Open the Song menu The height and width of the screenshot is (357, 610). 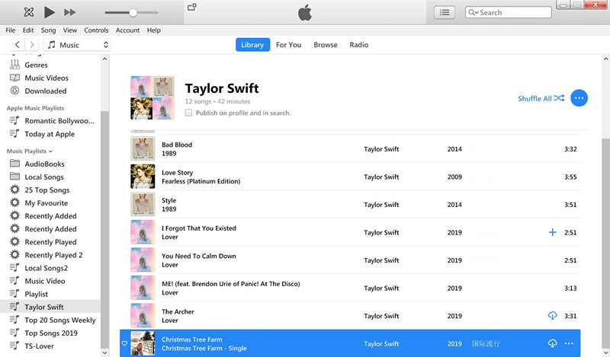[x=48, y=30]
